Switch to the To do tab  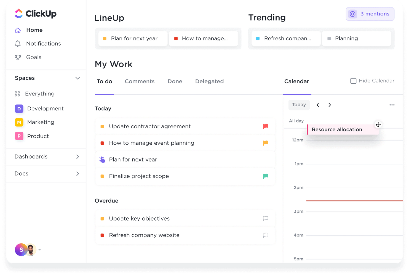pos(104,81)
